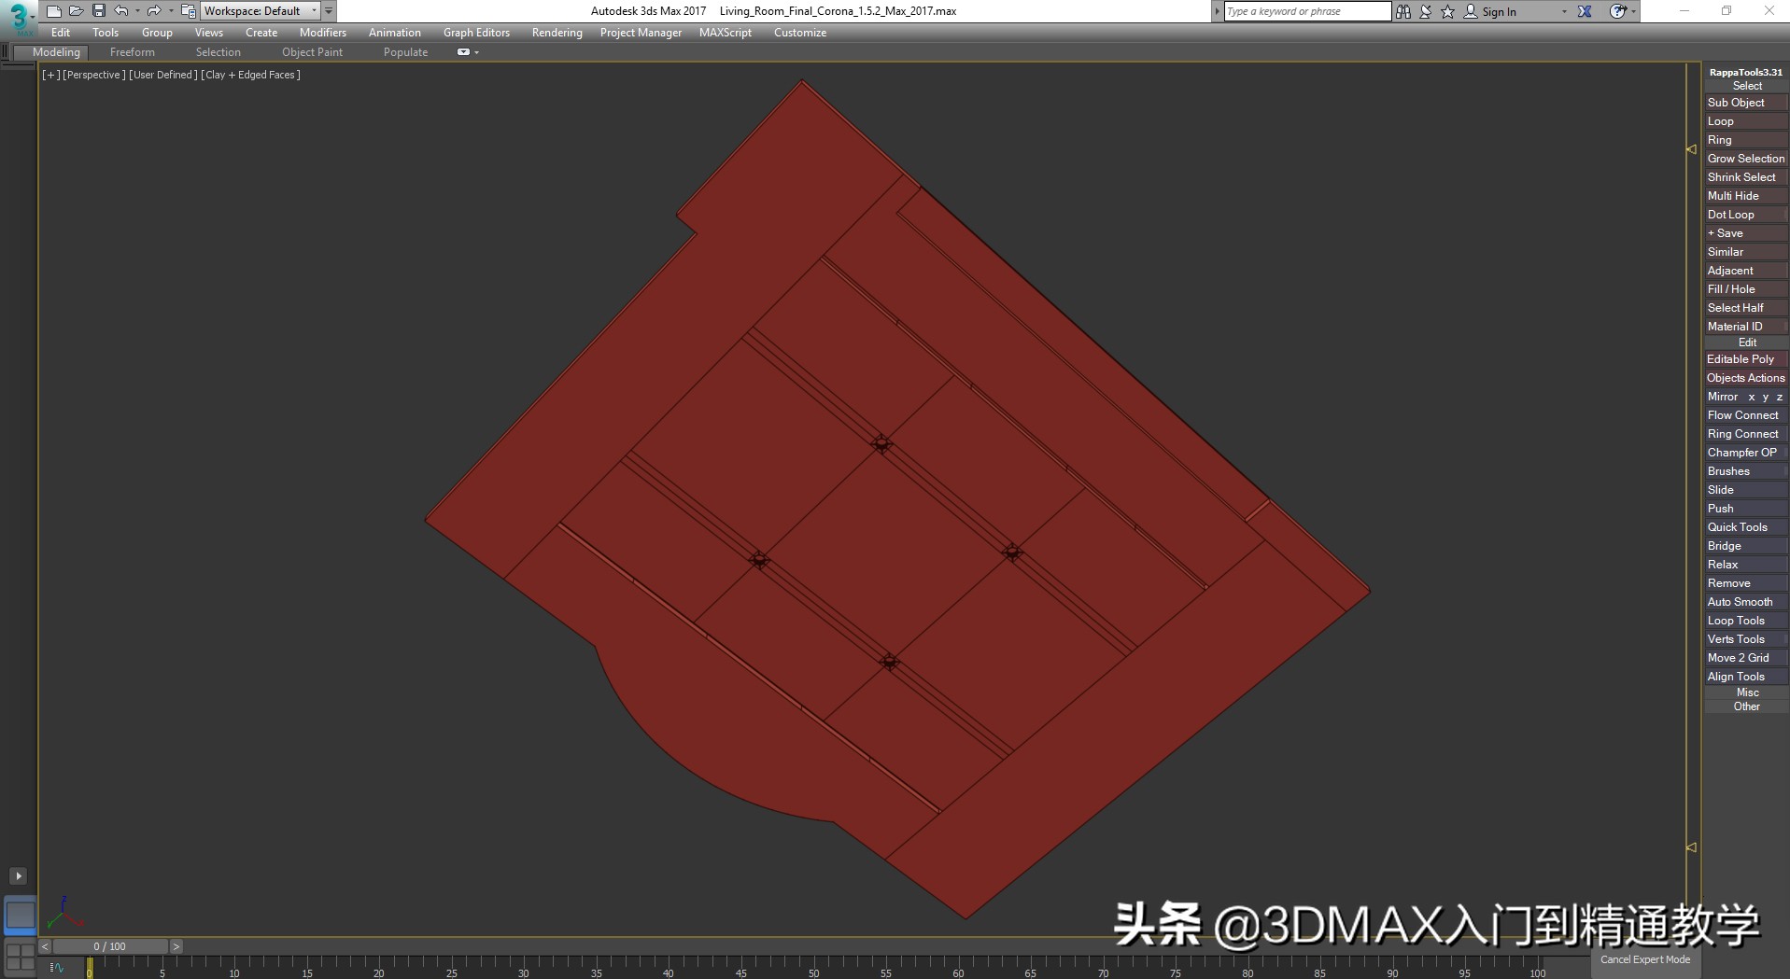Click the Editable Poly button

(x=1746, y=359)
